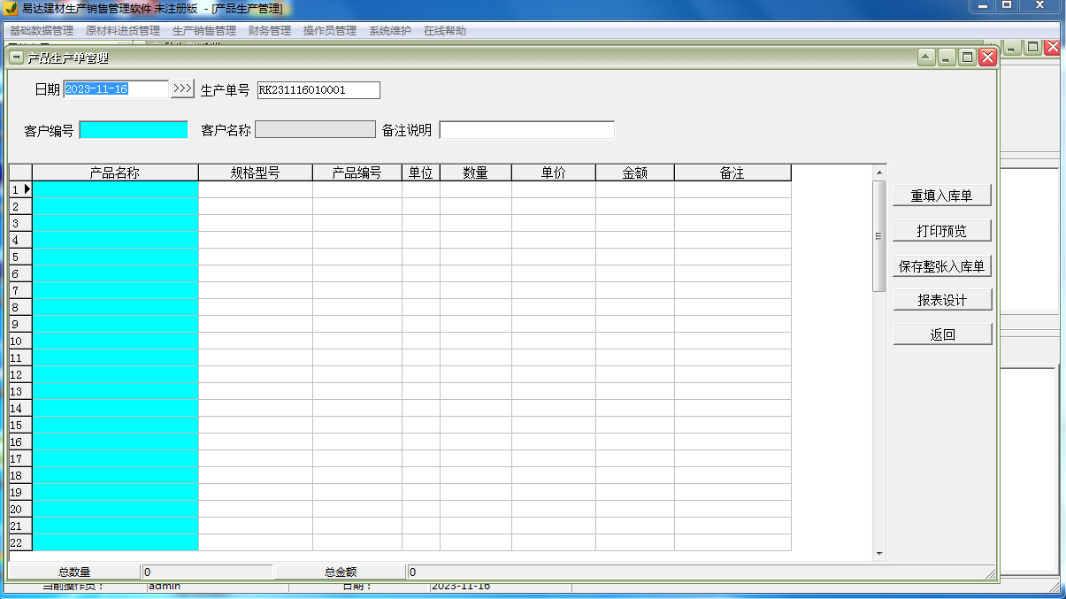Open the 生产销售管理 menu
Viewport: 1066px width, 599px height.
[203, 29]
